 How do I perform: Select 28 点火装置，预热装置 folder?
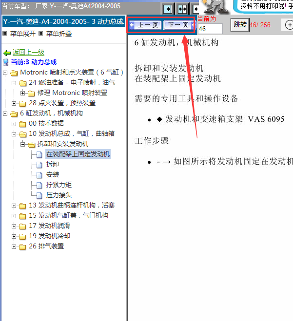[x=62, y=103]
